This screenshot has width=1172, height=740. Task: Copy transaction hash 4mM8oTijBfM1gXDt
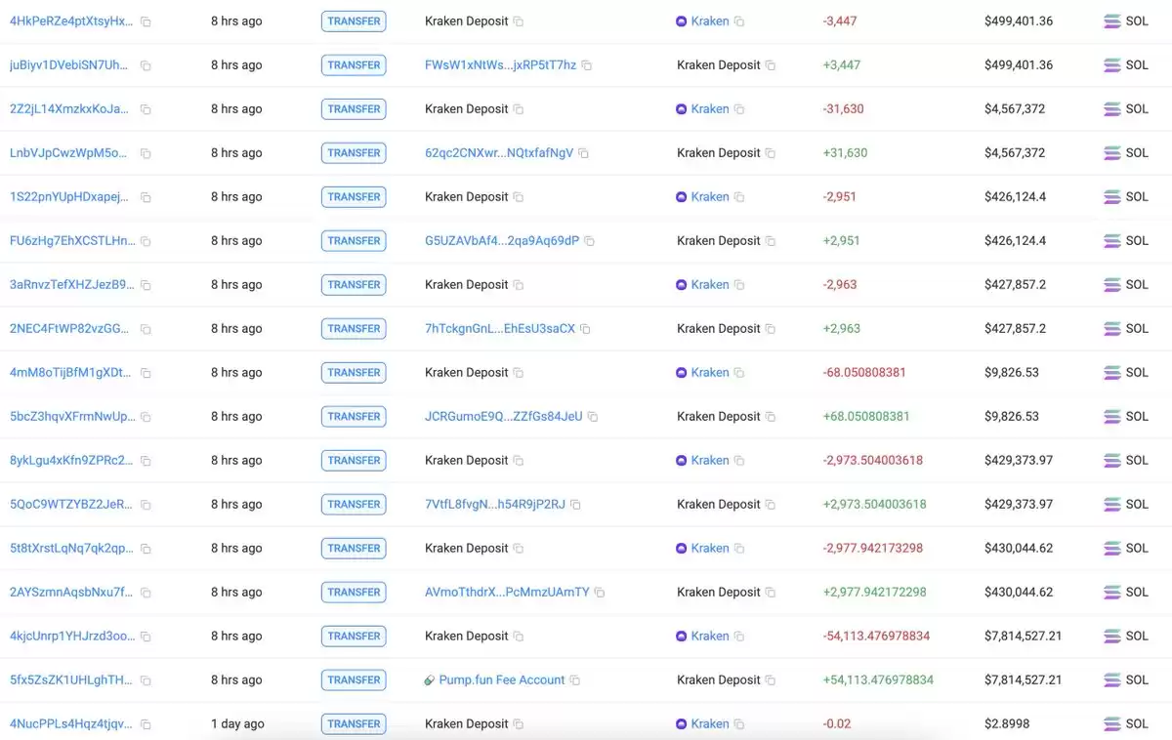point(146,373)
